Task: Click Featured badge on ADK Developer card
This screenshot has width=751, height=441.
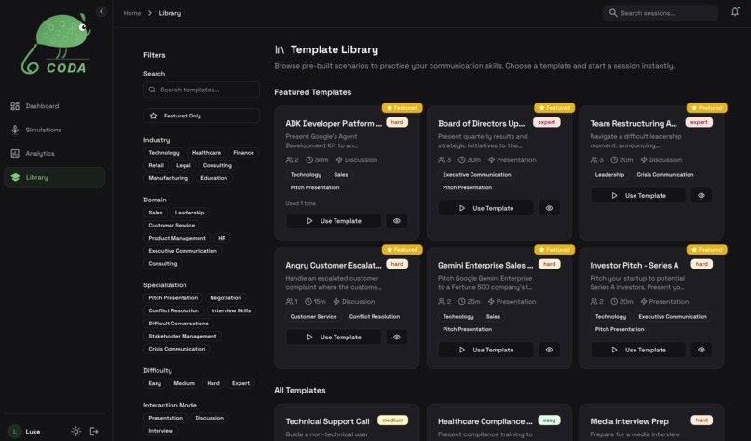Action: [402, 108]
